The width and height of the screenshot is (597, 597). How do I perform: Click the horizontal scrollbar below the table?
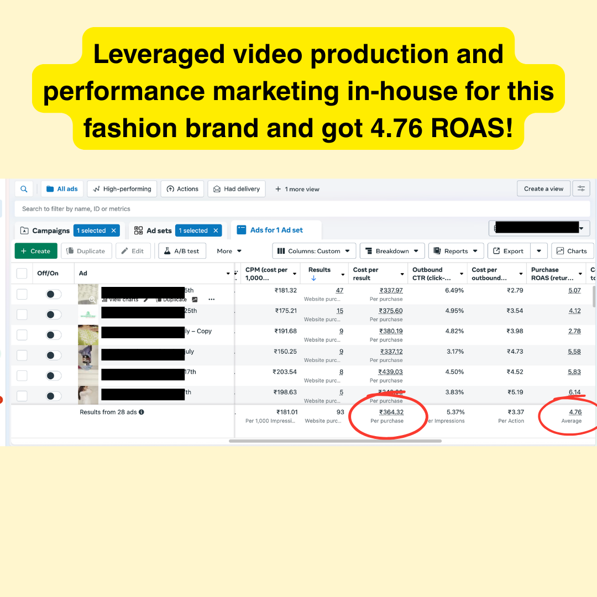(335, 441)
